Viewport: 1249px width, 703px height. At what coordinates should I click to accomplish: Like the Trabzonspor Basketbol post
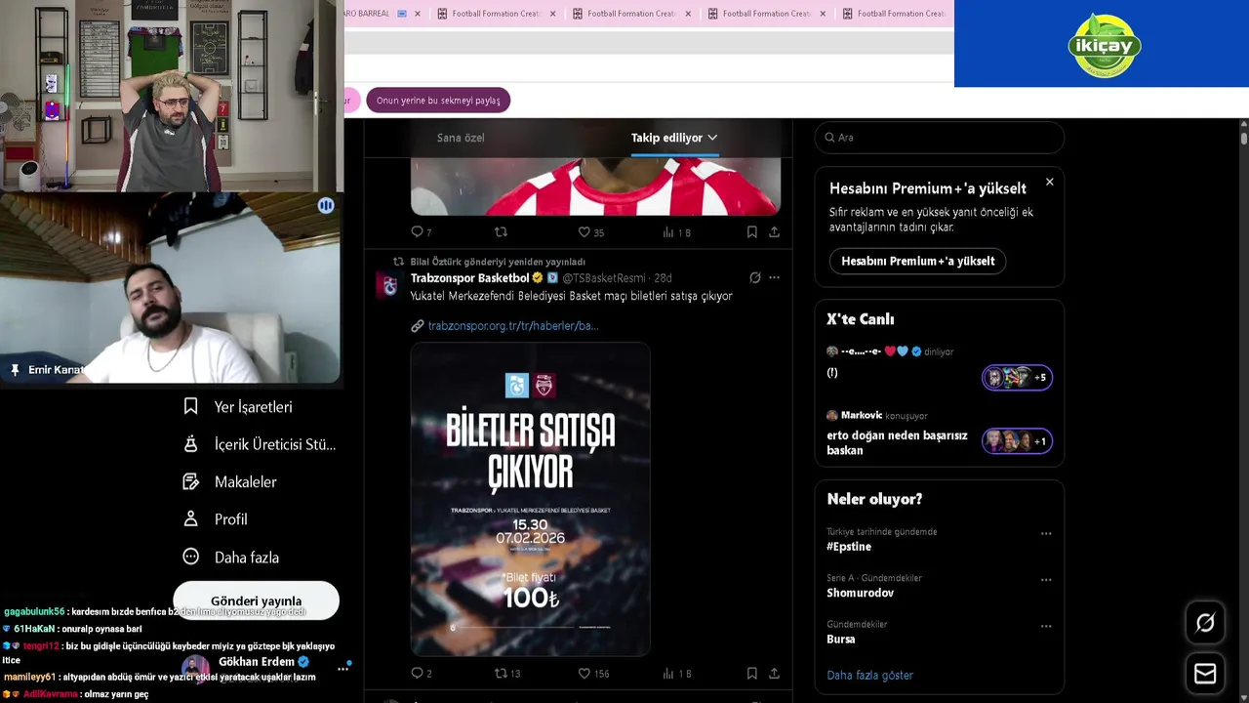tap(584, 673)
